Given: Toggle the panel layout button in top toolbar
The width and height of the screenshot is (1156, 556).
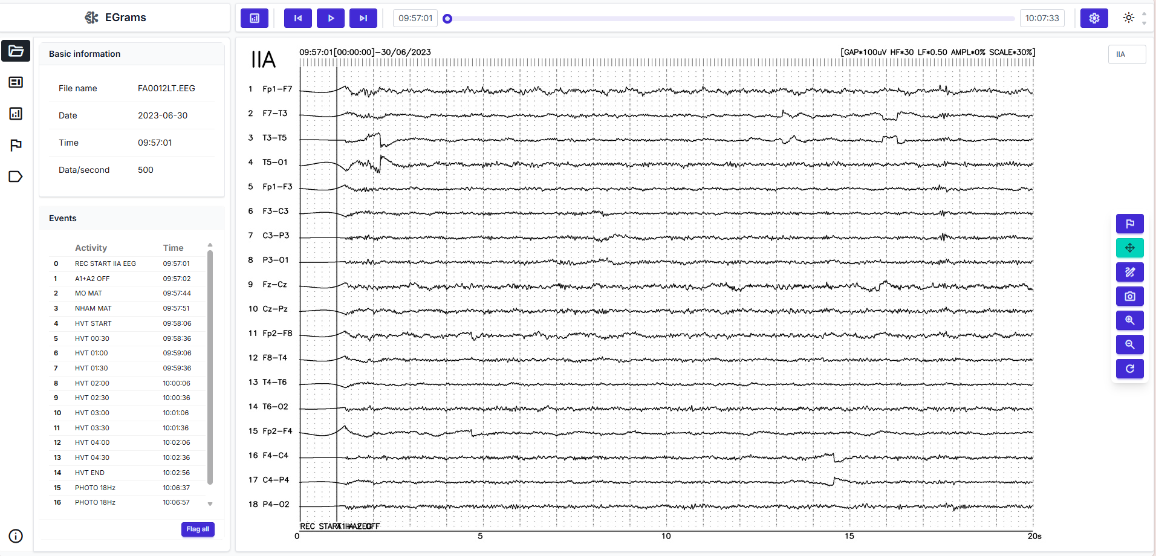Looking at the screenshot, I should tap(255, 18).
